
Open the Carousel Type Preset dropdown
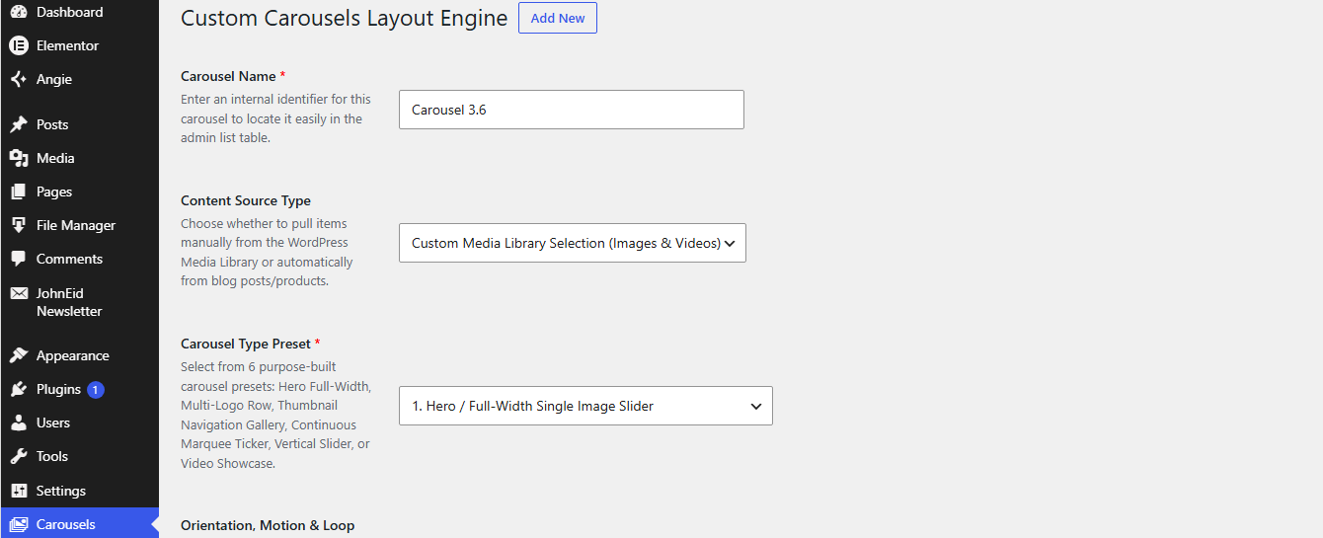(585, 406)
